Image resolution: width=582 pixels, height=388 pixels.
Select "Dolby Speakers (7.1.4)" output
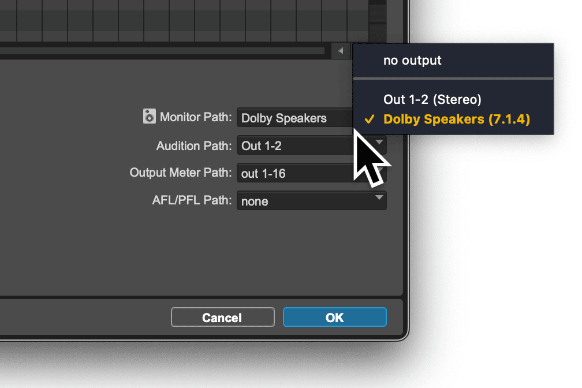click(456, 119)
